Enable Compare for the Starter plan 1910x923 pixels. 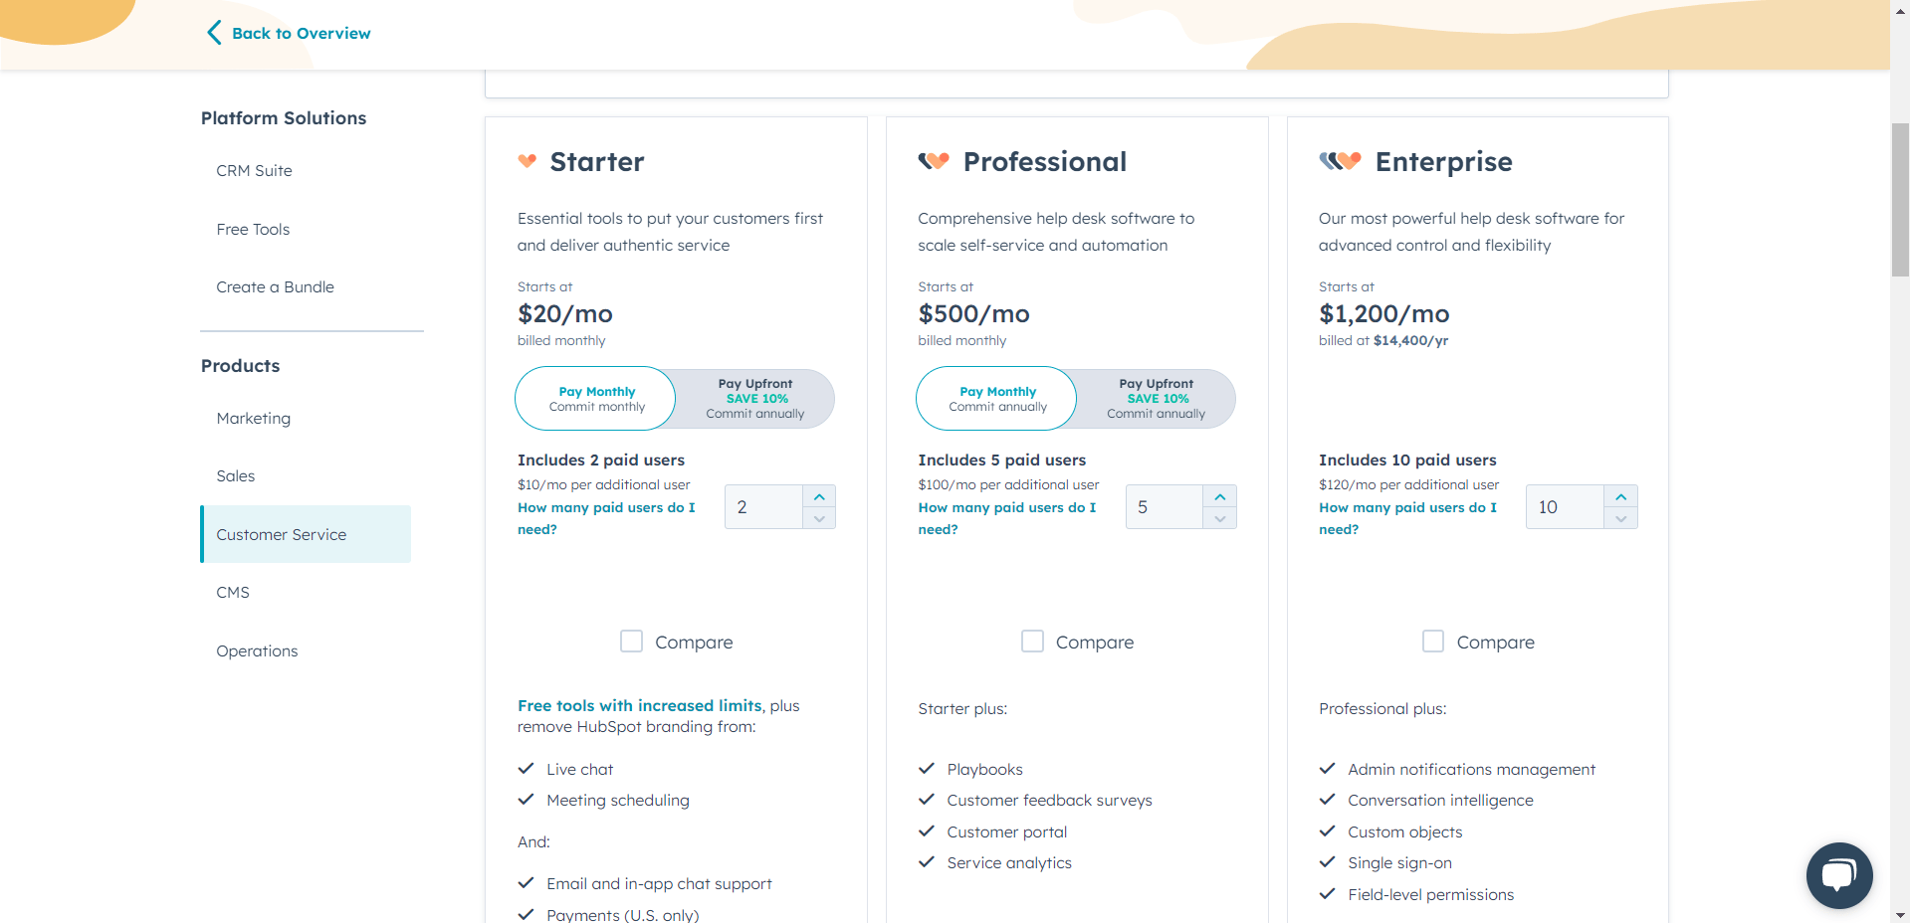(631, 642)
